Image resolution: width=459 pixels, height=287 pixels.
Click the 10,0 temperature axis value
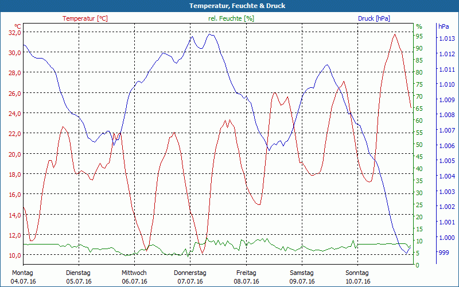15,255
